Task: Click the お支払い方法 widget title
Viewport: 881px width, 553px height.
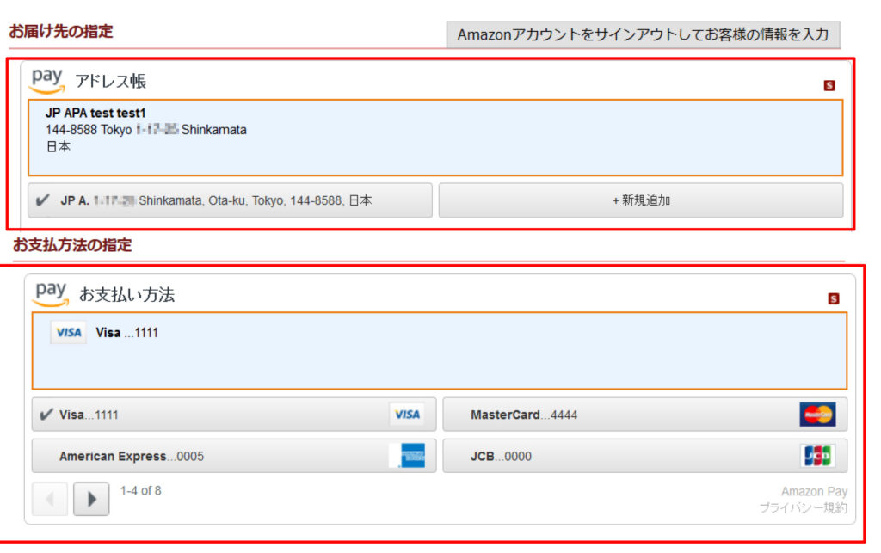Action: click(127, 295)
